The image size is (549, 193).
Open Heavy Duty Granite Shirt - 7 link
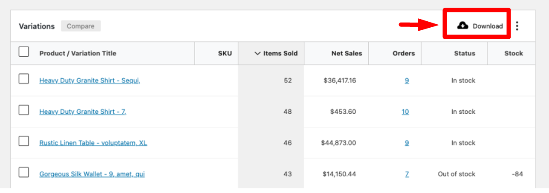83,112
